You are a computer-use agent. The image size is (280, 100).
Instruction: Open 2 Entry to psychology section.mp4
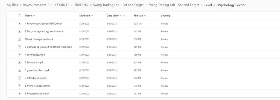[44, 31]
